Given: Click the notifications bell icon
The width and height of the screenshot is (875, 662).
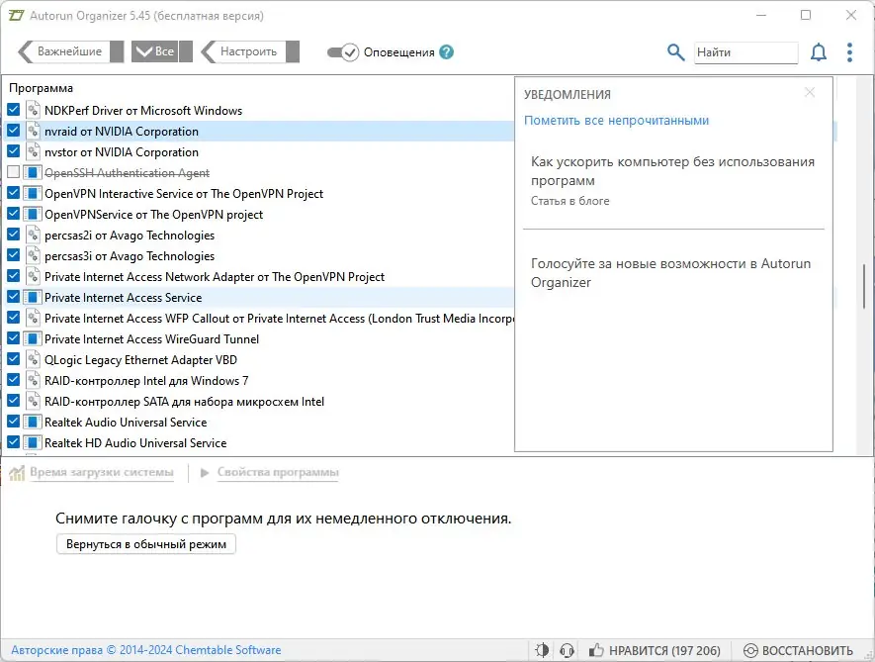Looking at the screenshot, I should point(819,52).
